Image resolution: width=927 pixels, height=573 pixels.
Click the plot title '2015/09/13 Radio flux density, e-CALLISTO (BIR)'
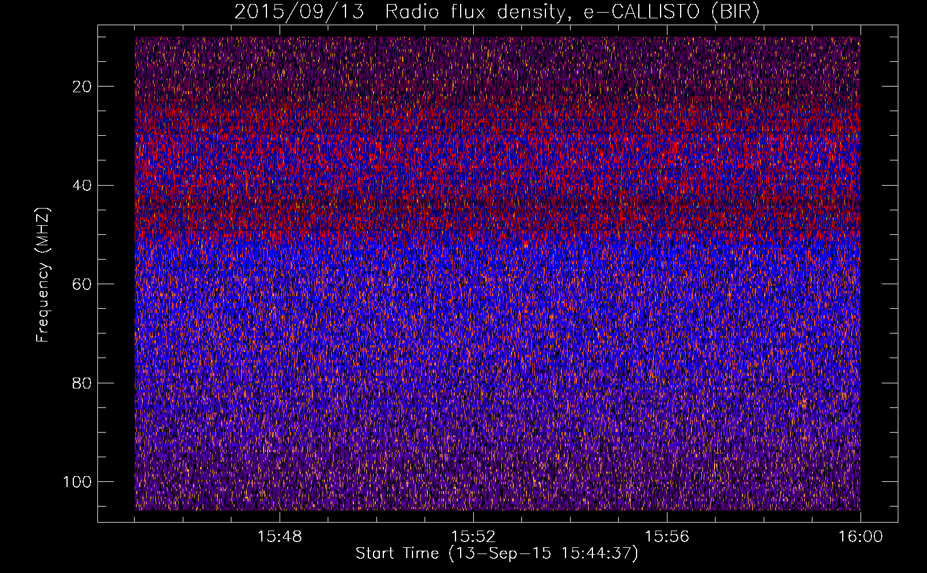[x=497, y=12]
